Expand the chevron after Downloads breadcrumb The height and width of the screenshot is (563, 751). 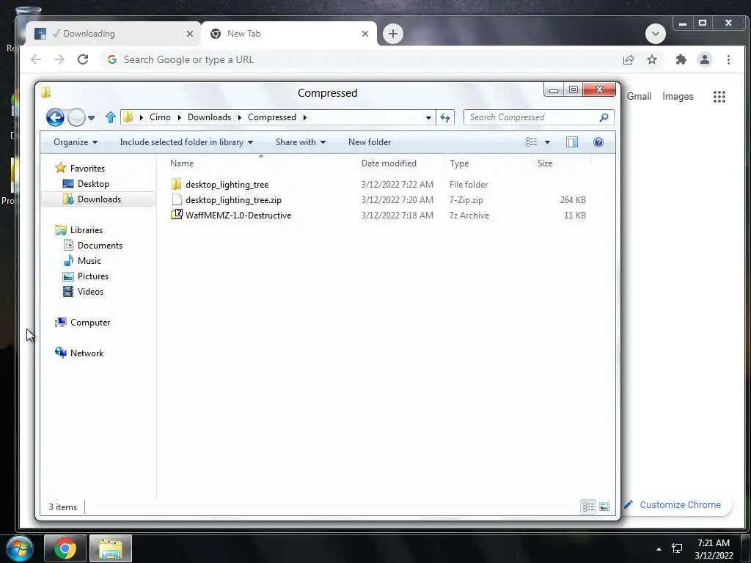(240, 117)
